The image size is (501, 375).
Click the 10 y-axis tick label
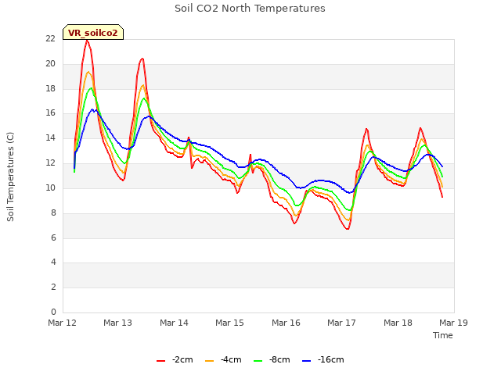(50, 187)
